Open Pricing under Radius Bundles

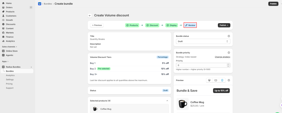(x=9, y=84)
